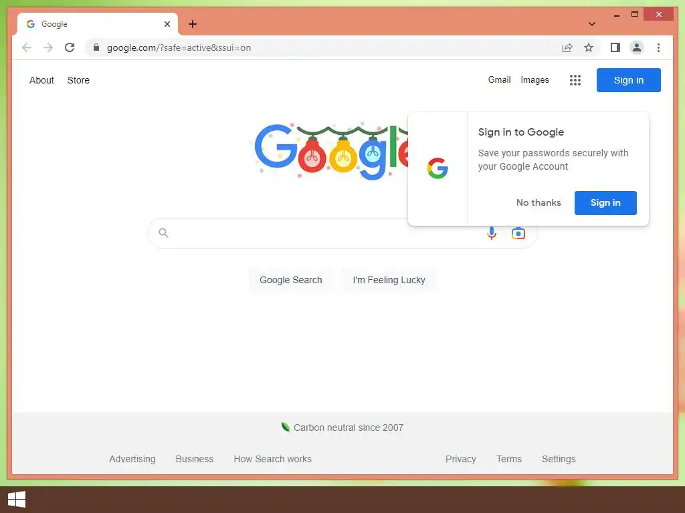Open the Google apps grid
Image resolution: width=685 pixels, height=513 pixels.
(575, 80)
